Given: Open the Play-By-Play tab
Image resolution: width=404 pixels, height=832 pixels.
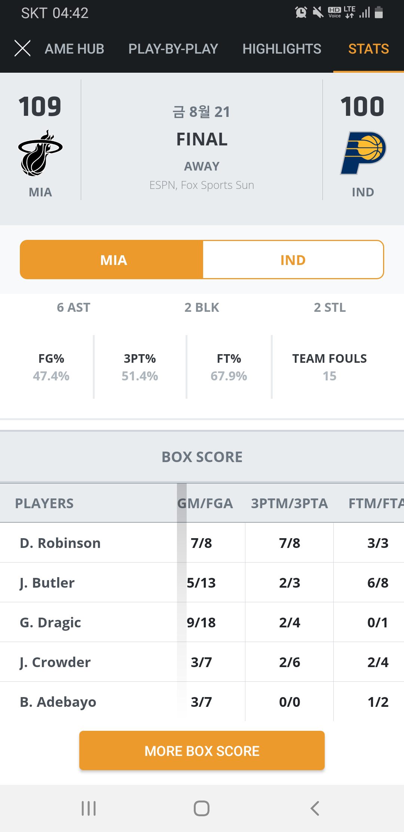Looking at the screenshot, I should (173, 49).
